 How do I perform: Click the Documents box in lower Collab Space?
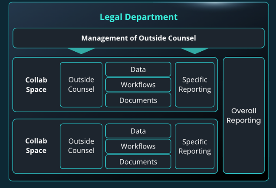[138, 162]
